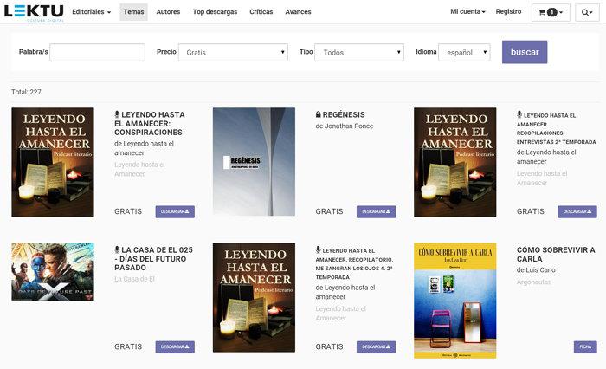Screen dimensions: 606x369
Task: Switch to the Críticas page
Action: click(x=261, y=12)
